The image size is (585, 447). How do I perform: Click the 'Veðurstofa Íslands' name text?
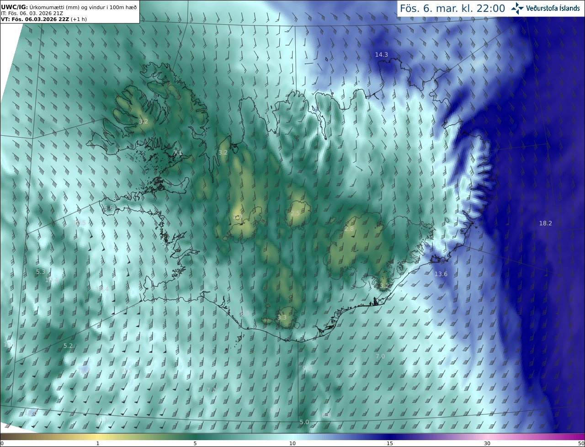[553, 8]
